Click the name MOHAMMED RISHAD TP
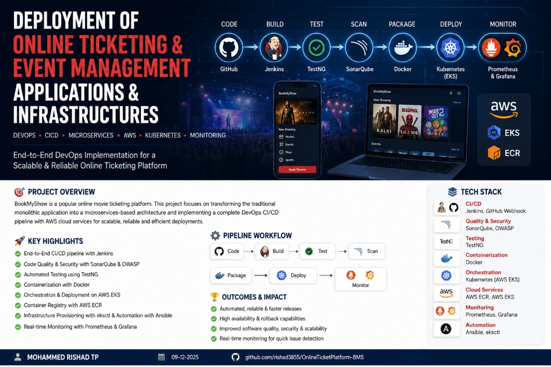The image size is (551, 367). point(63,357)
